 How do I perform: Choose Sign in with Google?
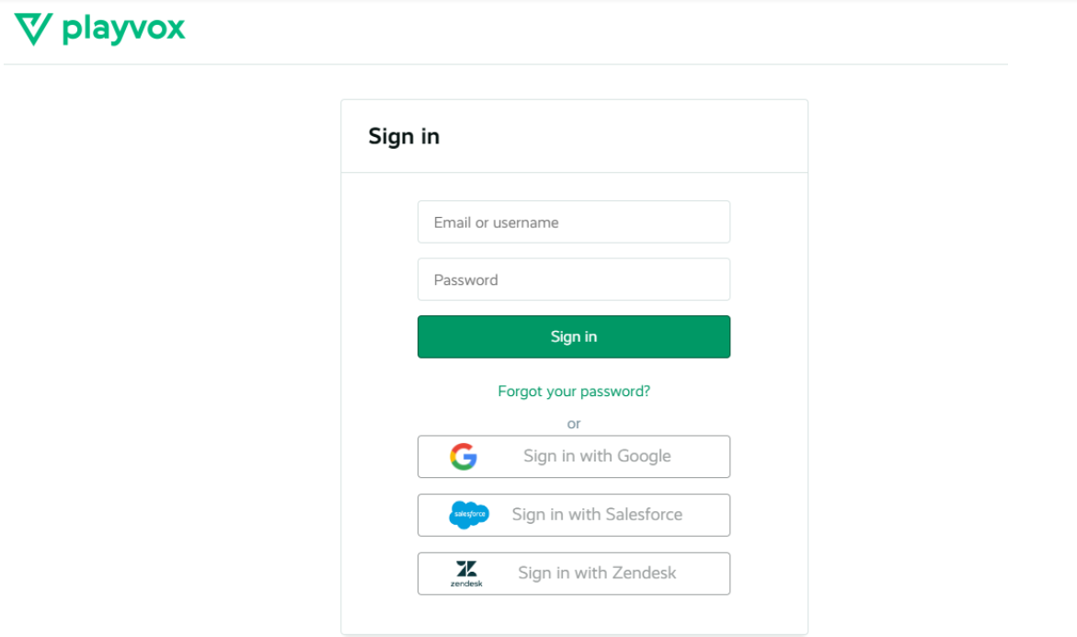pyautogui.click(x=574, y=457)
